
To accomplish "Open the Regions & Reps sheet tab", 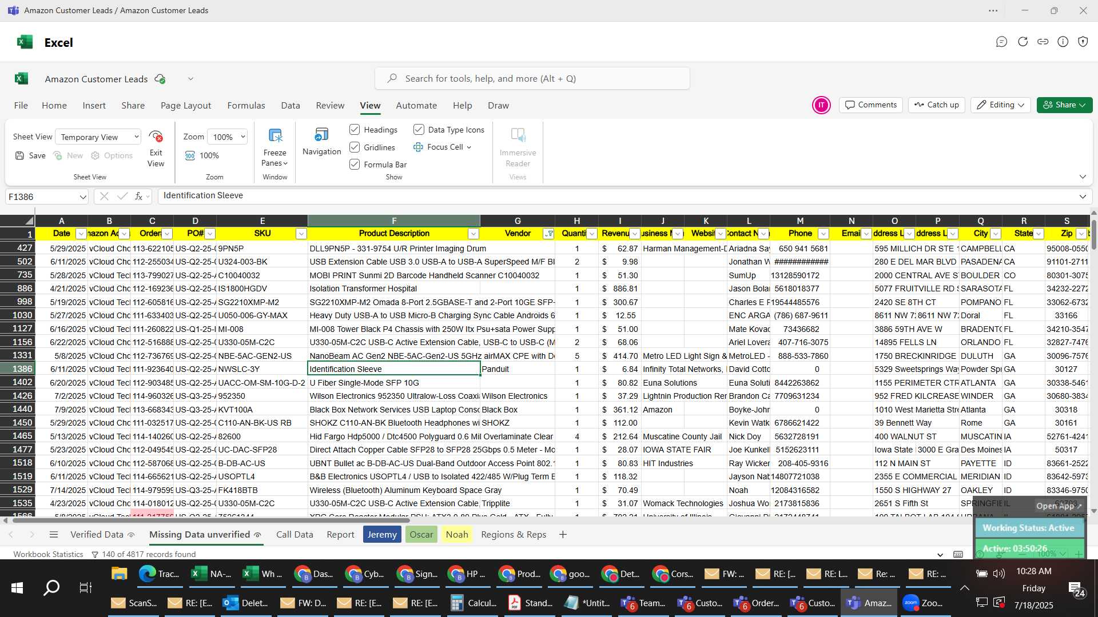I will click(514, 534).
